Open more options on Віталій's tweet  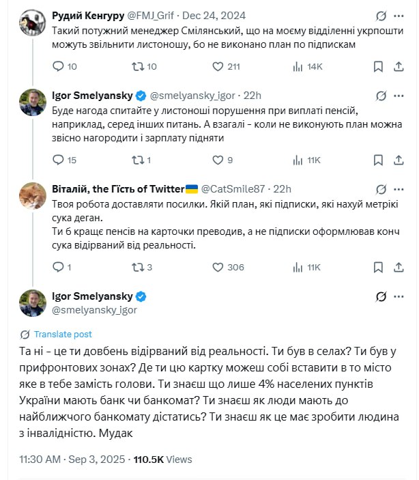[x=403, y=188]
